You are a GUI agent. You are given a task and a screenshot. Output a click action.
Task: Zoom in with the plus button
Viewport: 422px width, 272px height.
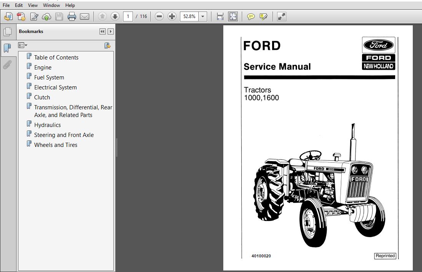tap(172, 16)
